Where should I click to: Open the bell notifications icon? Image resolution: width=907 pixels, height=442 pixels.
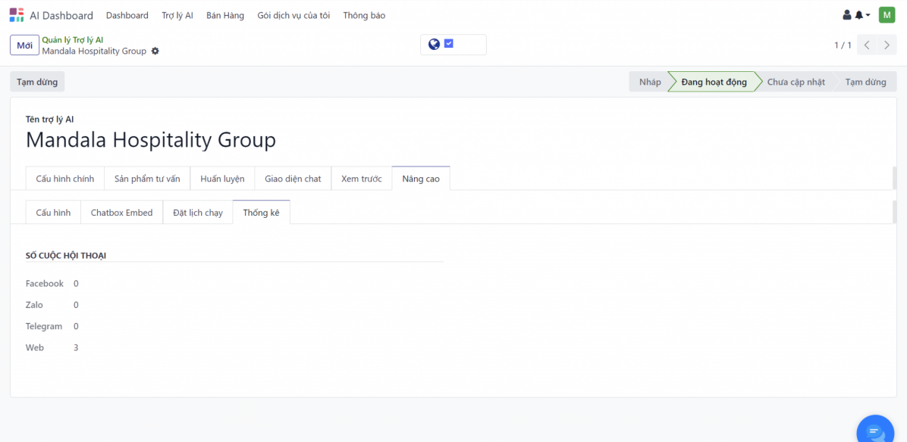(859, 15)
